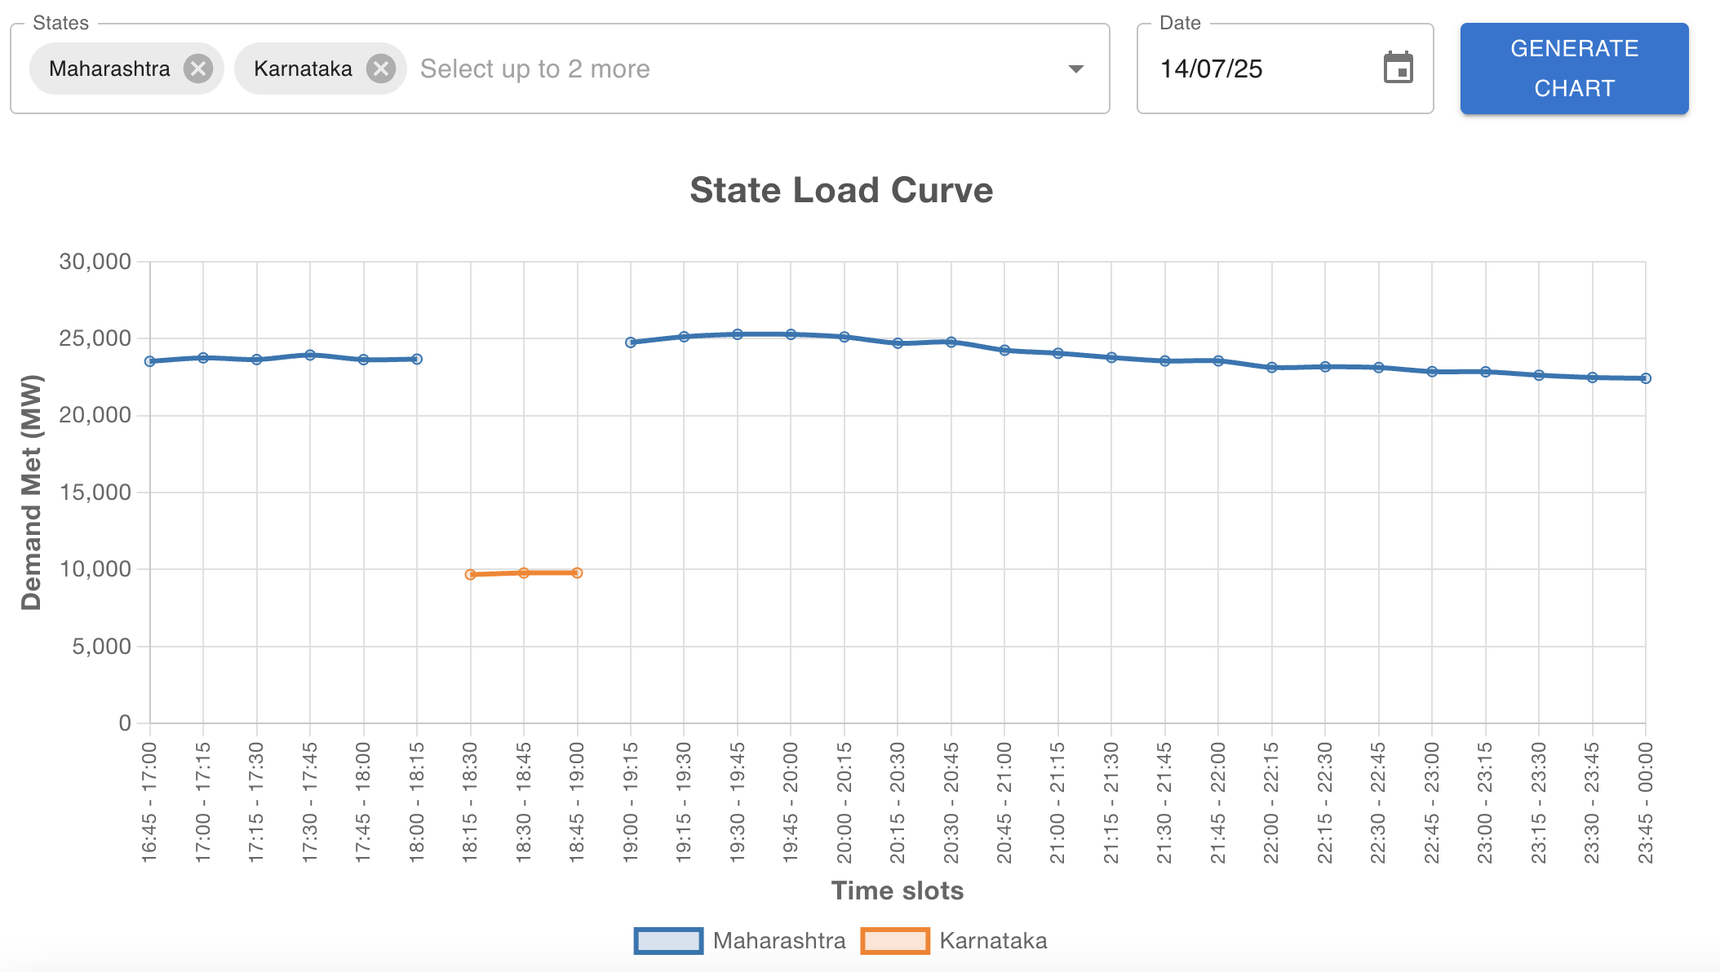Click the Generate Chart button
Screen dimensions: 1720x972
1574,68
